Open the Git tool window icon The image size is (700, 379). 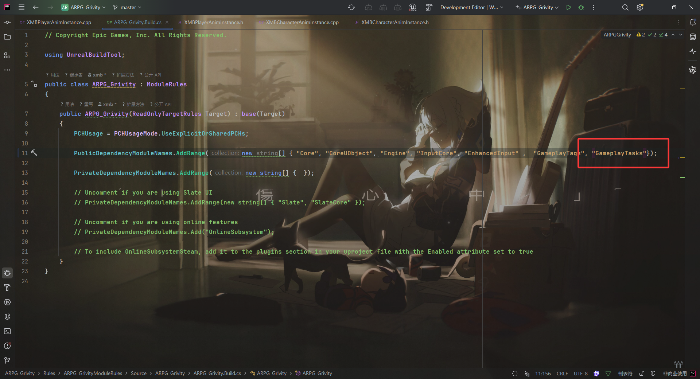point(7,360)
